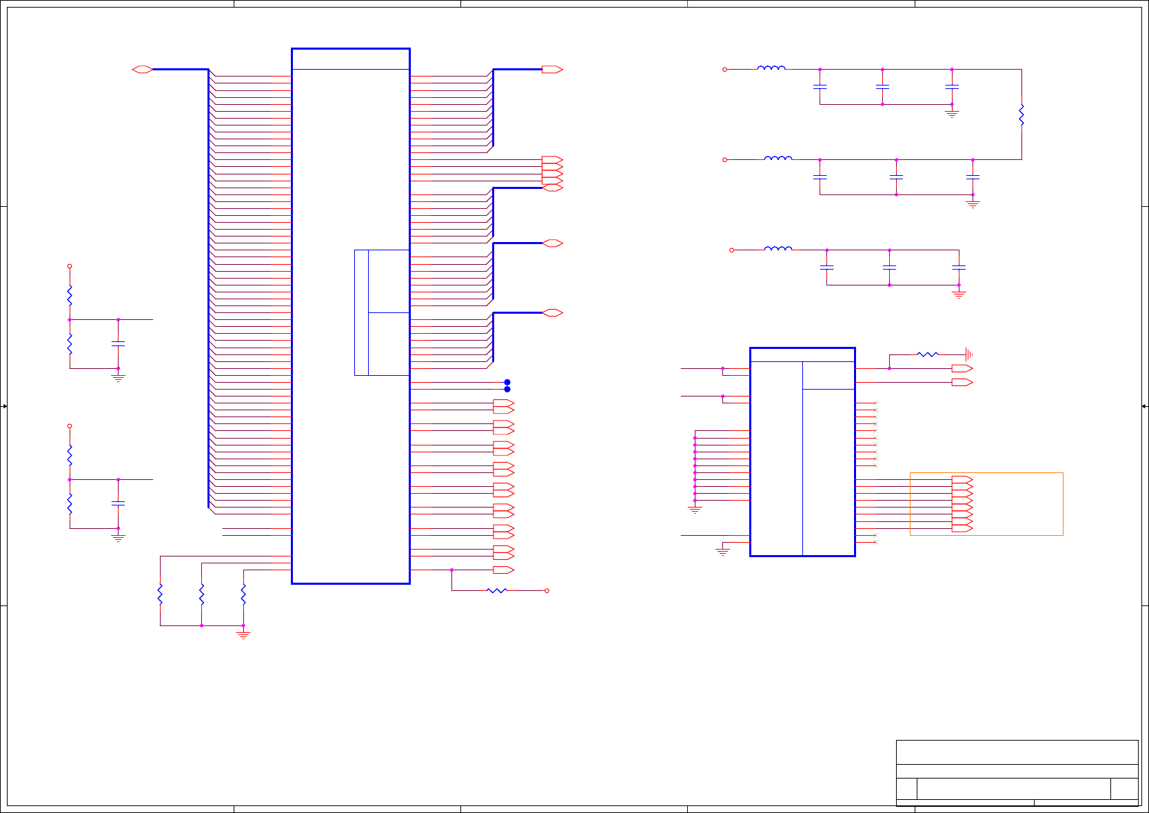Select the vertical resistor joining the two upper filter rails
Screen dimensions: 1149x813
pyautogui.click(x=1021, y=114)
